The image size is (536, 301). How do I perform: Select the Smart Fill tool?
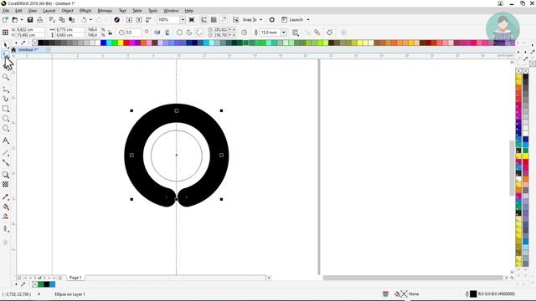click(x=6, y=217)
